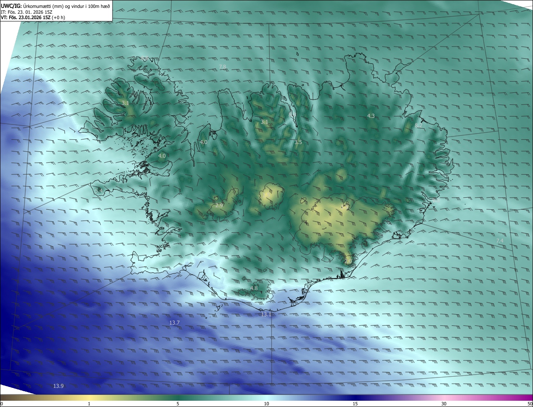Click the initial time line 'IT: Fös. 23. 01. 2026 15Z'
Viewport: 533px width, 407px height.
tap(27, 12)
